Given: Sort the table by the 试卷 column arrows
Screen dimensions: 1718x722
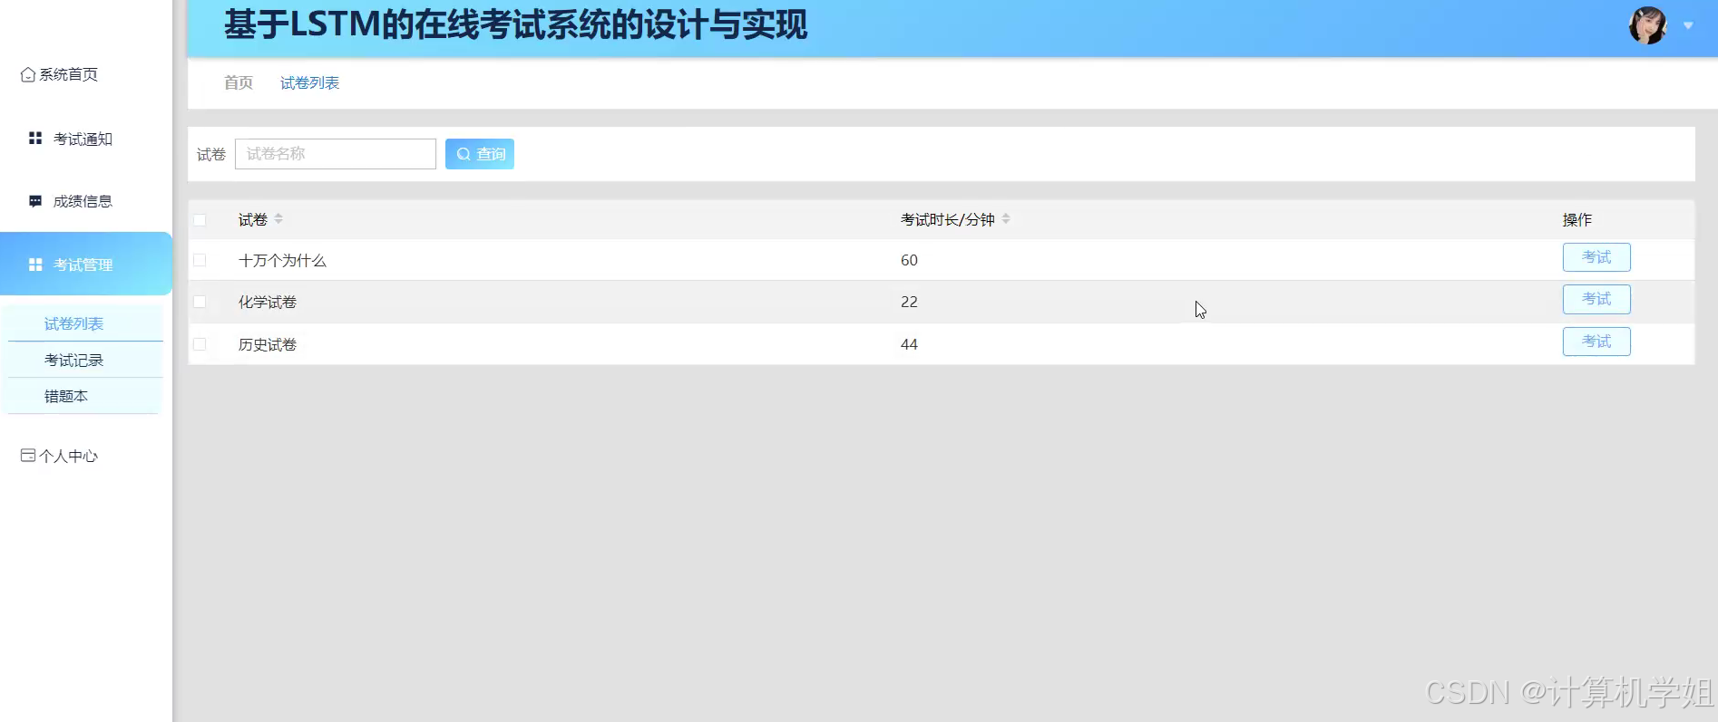Looking at the screenshot, I should tap(278, 219).
